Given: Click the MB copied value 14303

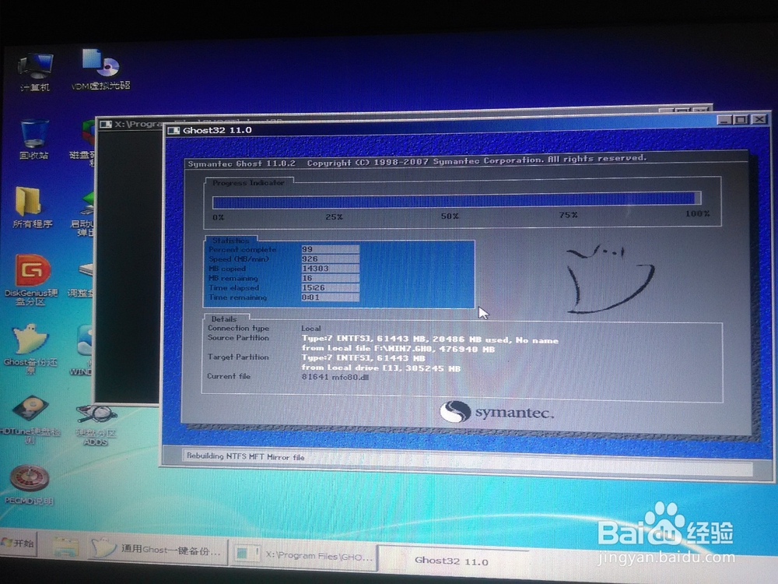Looking at the screenshot, I should point(330,268).
